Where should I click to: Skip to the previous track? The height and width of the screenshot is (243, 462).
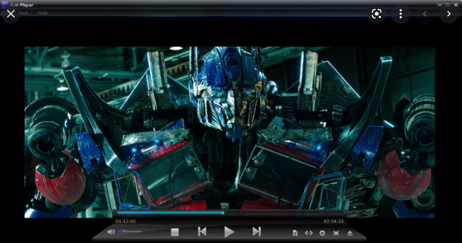click(x=202, y=232)
